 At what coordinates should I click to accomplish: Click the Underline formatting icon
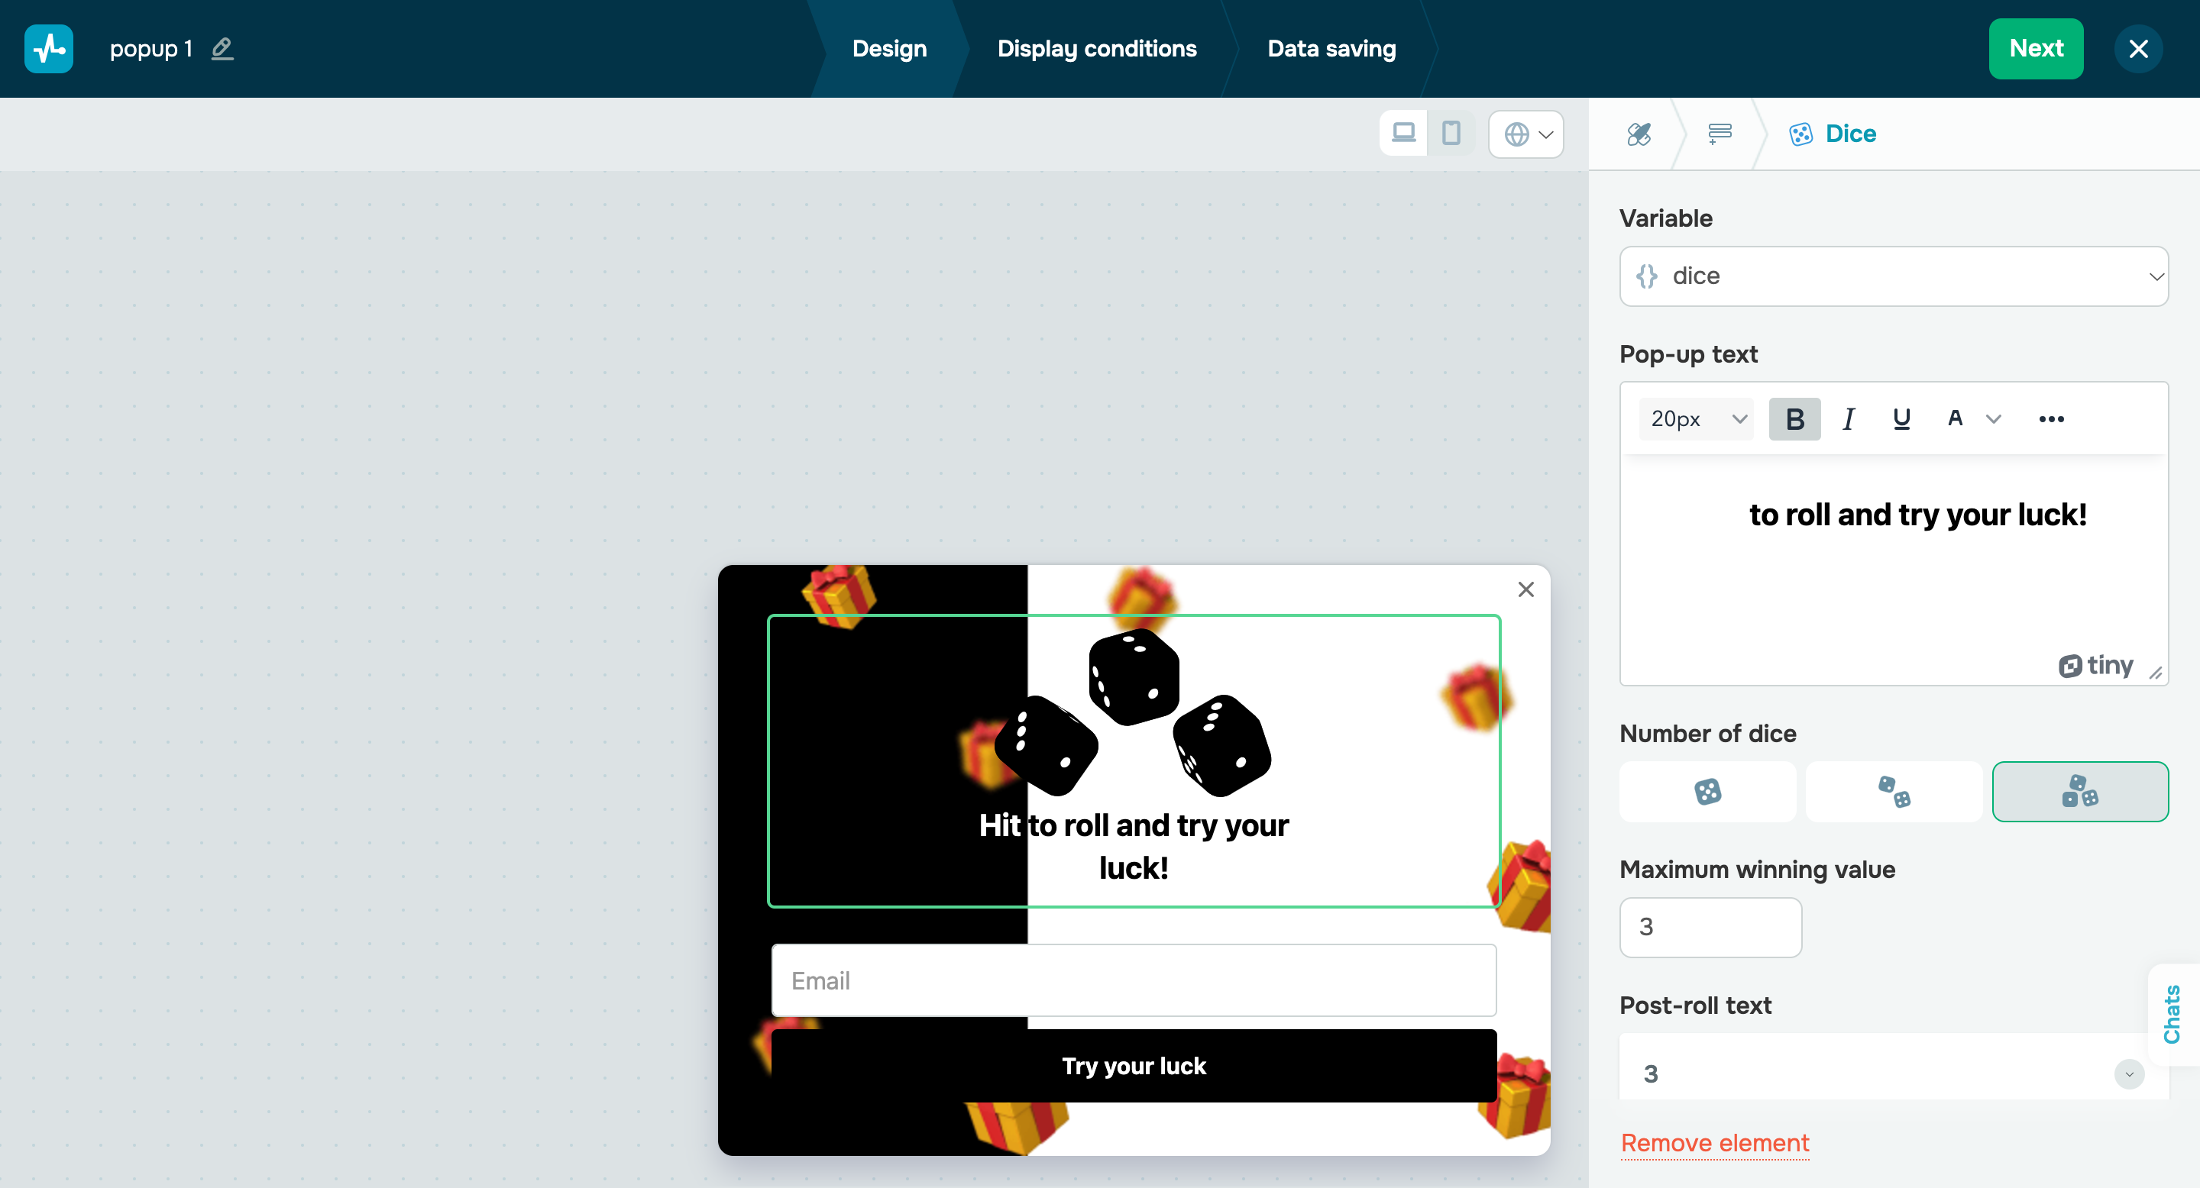[x=1901, y=419]
